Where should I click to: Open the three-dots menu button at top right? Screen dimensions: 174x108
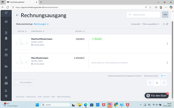165,15
